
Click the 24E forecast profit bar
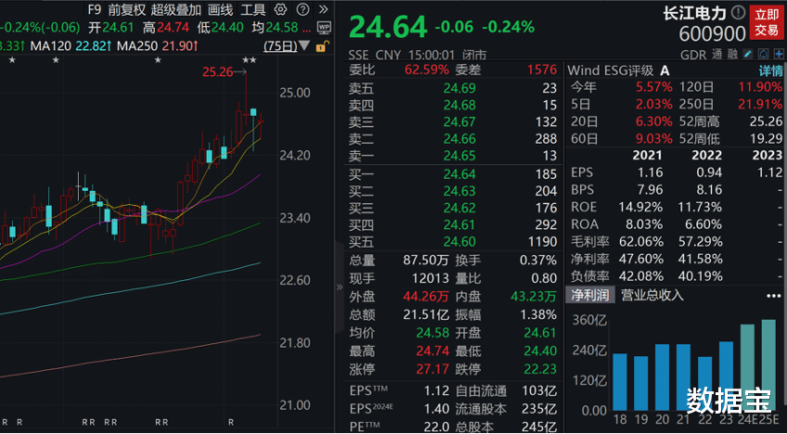[x=747, y=368]
